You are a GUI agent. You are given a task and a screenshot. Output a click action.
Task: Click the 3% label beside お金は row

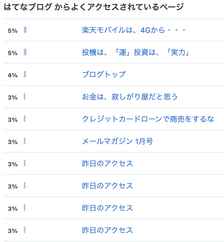click(x=13, y=97)
